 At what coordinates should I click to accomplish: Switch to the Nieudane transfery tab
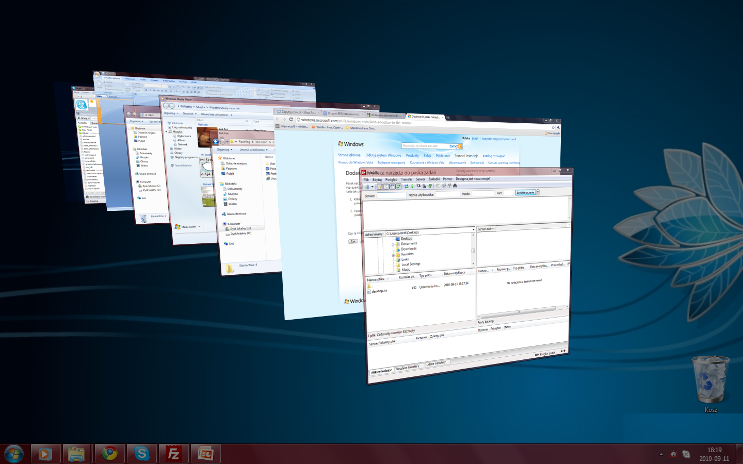(x=407, y=368)
